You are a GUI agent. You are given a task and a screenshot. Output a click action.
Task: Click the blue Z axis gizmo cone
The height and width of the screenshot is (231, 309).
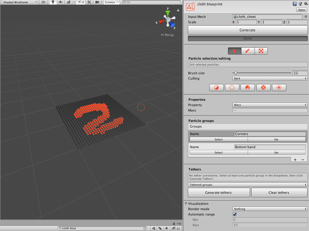172,24
